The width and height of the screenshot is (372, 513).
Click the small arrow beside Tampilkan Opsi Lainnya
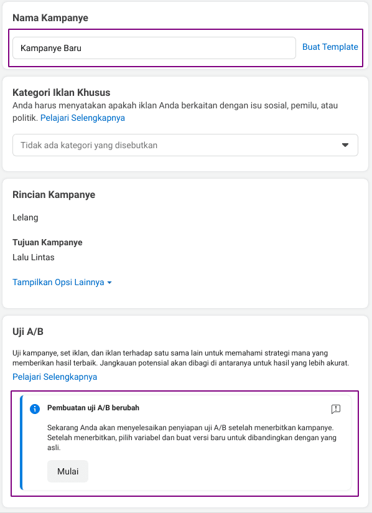point(109,283)
